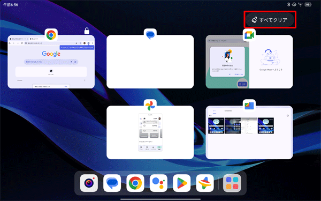Open the Google Photos recent app card
Image resolution: width=321 pixels, height=201 pixels.
[150, 132]
